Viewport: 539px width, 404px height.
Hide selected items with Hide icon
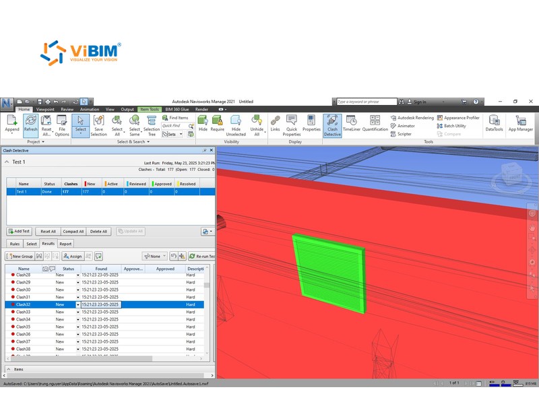[203, 121]
